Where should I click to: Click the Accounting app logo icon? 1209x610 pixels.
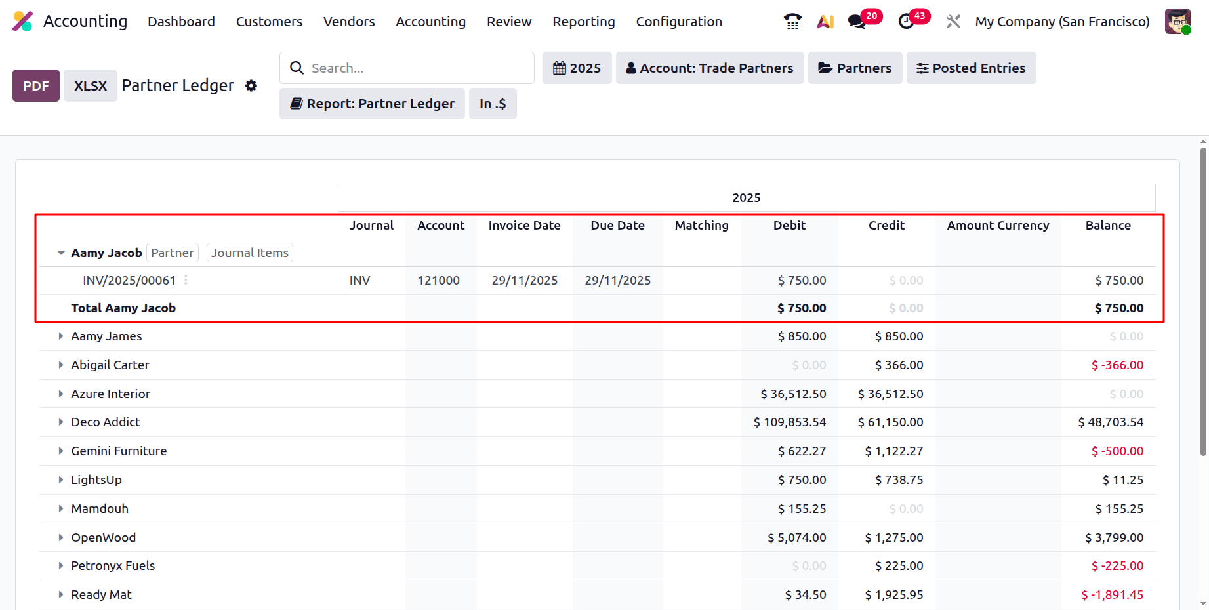click(x=23, y=22)
